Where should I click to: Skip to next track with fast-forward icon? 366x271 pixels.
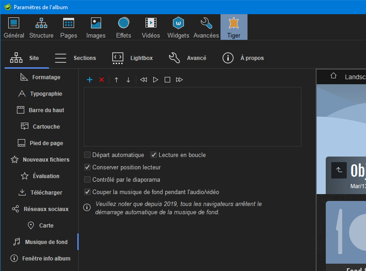pos(179,80)
